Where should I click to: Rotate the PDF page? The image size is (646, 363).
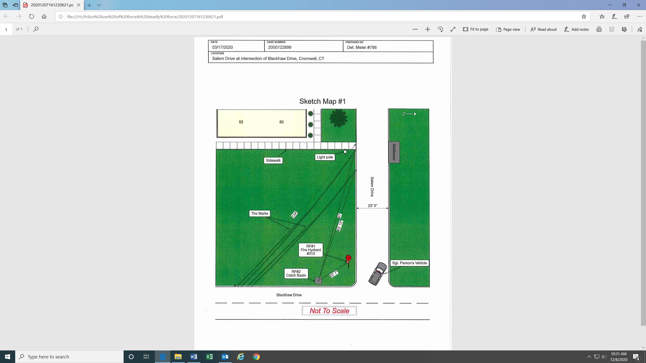pos(440,29)
